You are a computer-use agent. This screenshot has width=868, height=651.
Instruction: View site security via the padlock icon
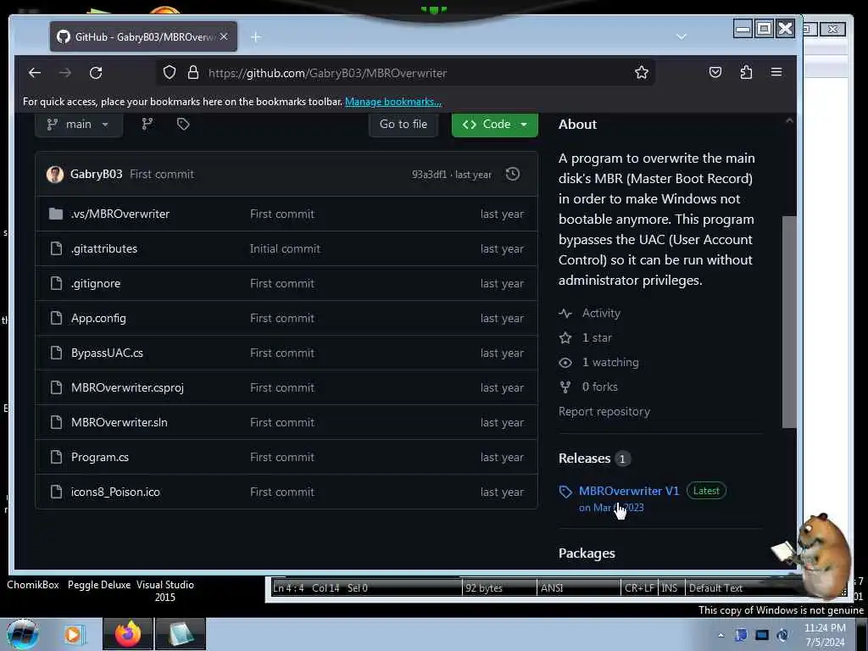(x=193, y=73)
